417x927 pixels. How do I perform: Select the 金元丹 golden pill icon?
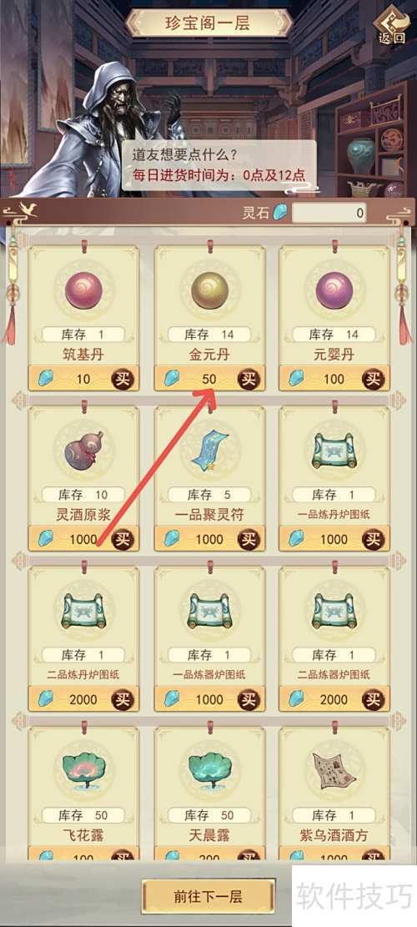click(x=209, y=291)
